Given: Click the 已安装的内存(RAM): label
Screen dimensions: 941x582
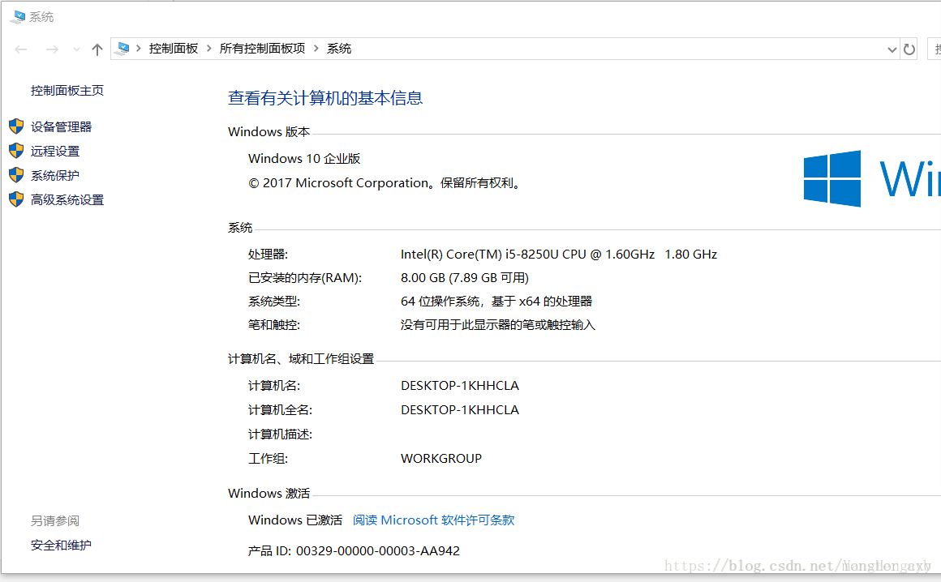Looking at the screenshot, I should point(305,278).
